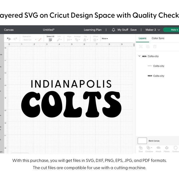Switch to the Layers tab
Screen dimensions: 179x179
coord(142,38)
